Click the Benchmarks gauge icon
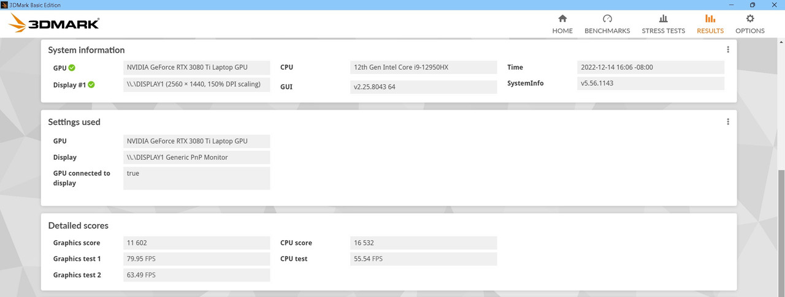 click(607, 19)
